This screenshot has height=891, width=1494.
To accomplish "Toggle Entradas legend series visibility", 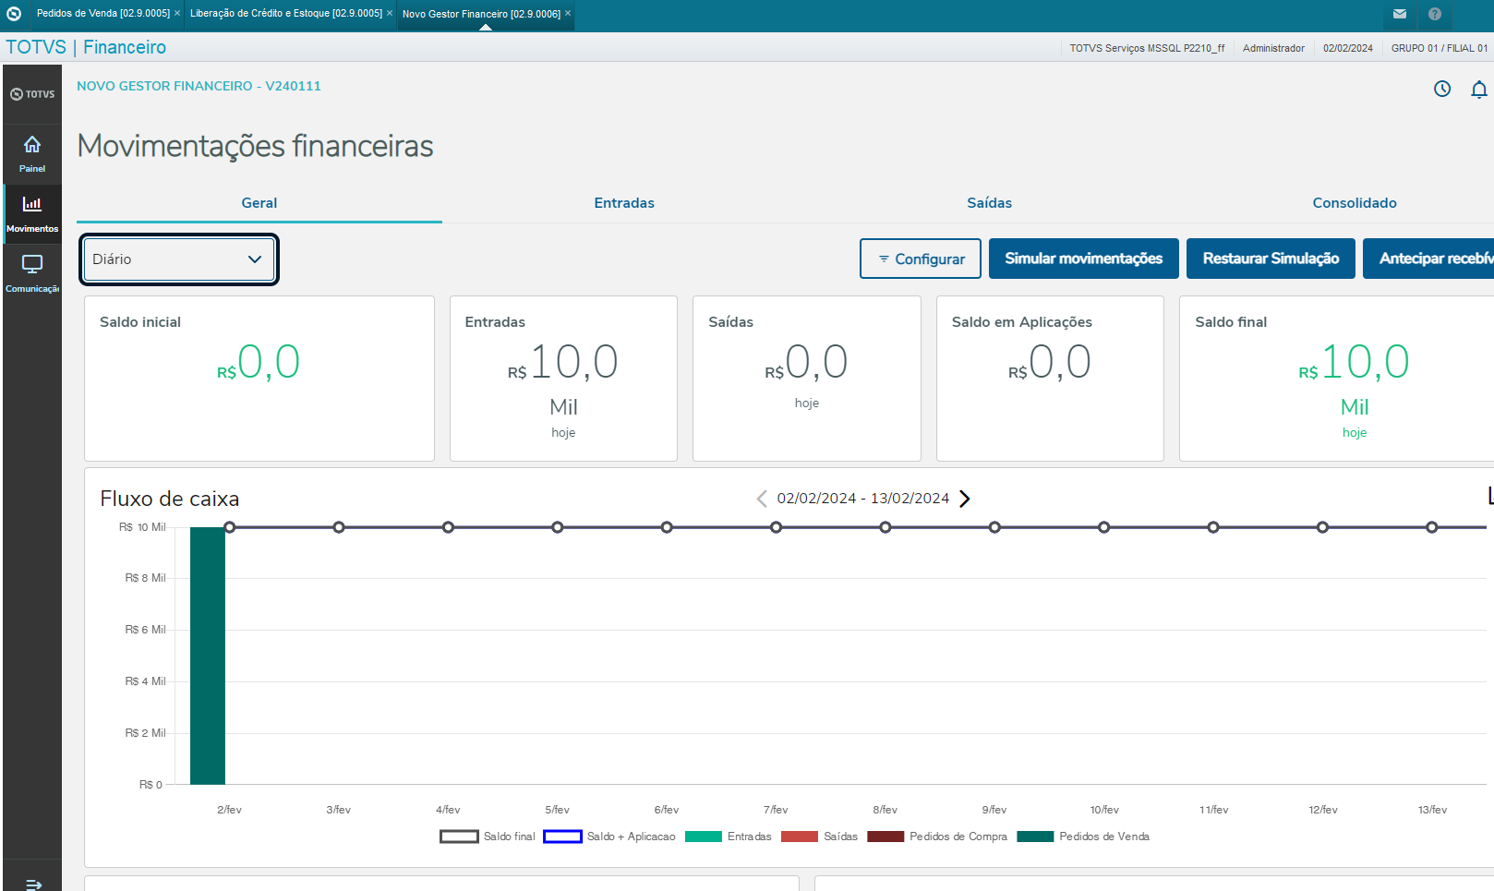I will 729,837.
